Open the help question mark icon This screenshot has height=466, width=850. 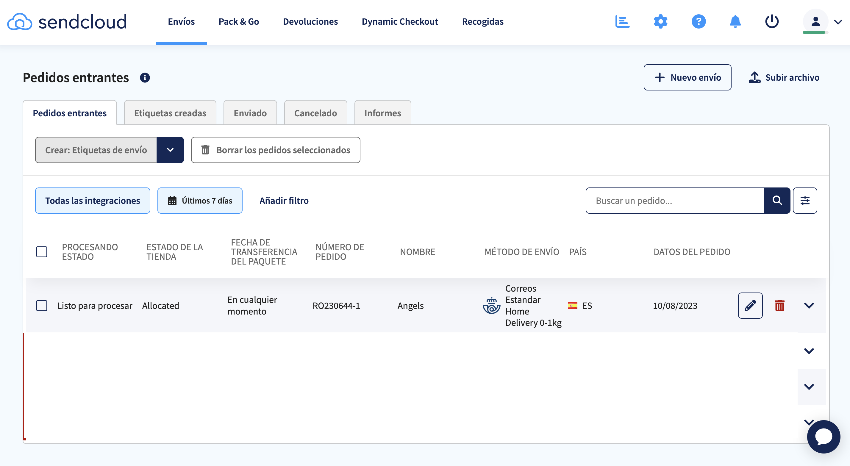(699, 21)
